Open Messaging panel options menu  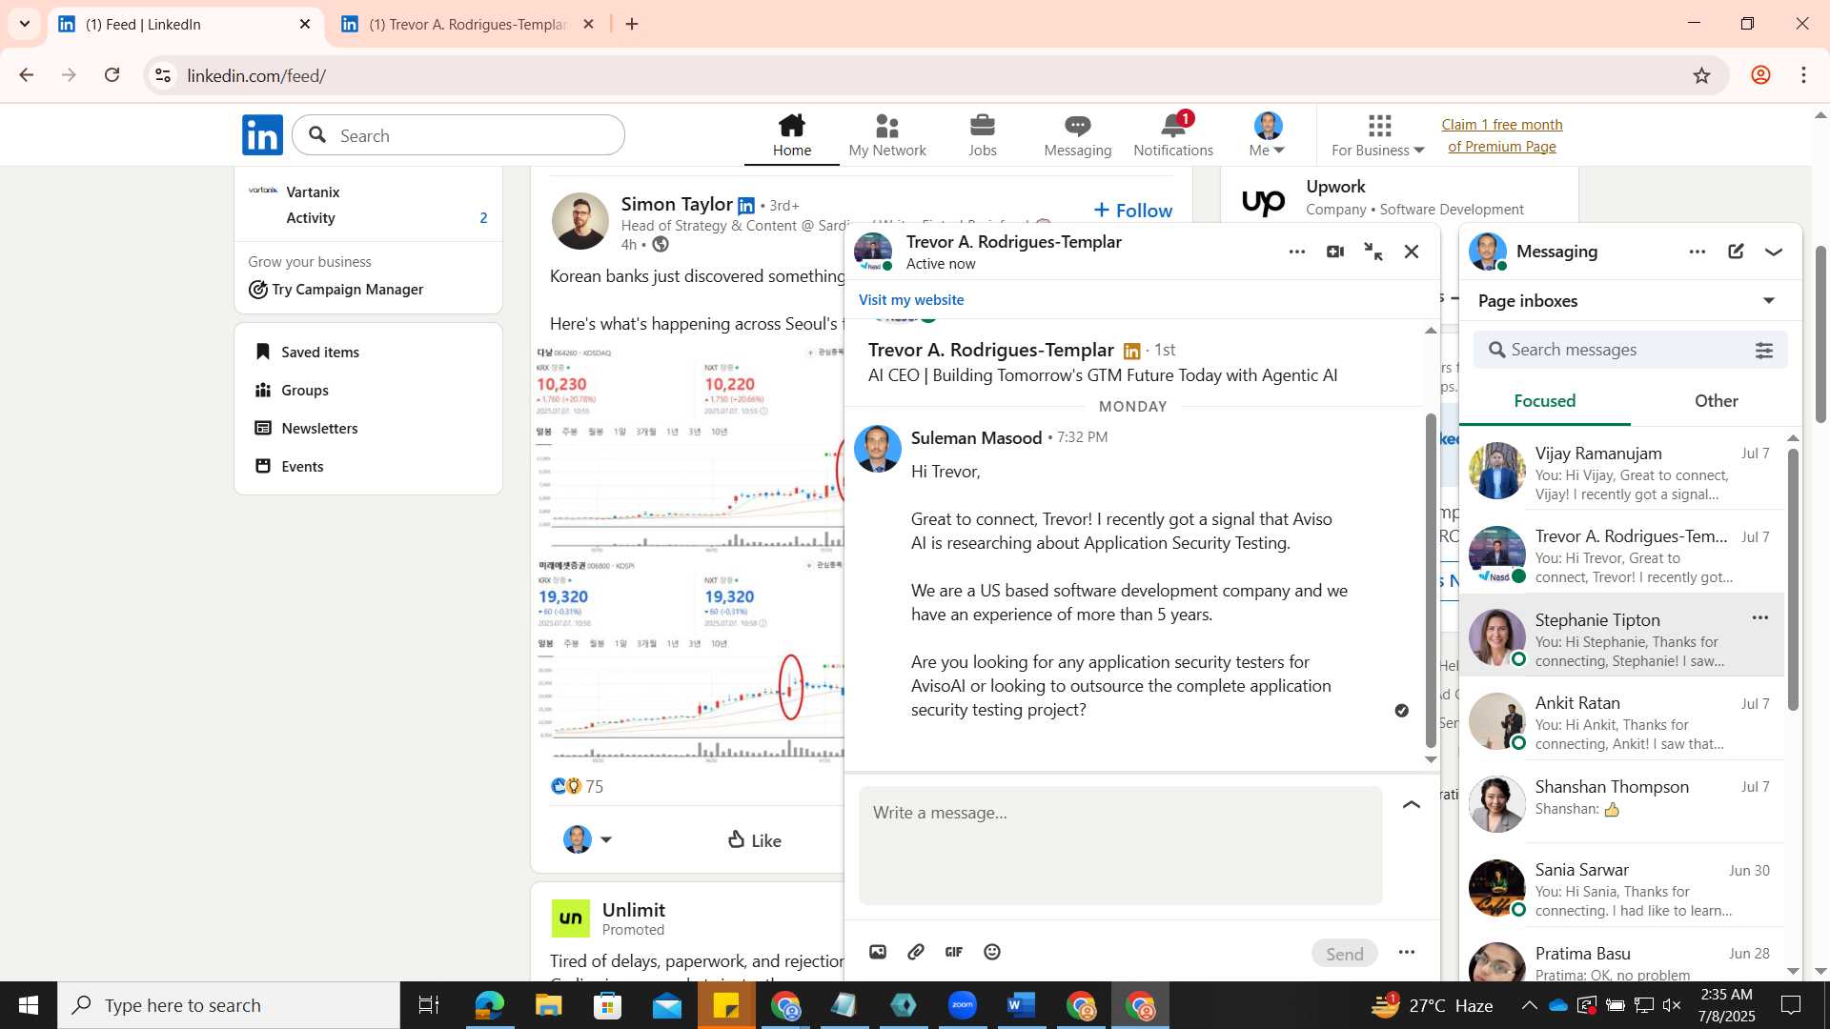[1698, 252]
